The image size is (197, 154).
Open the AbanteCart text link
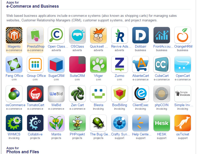tap(141, 76)
